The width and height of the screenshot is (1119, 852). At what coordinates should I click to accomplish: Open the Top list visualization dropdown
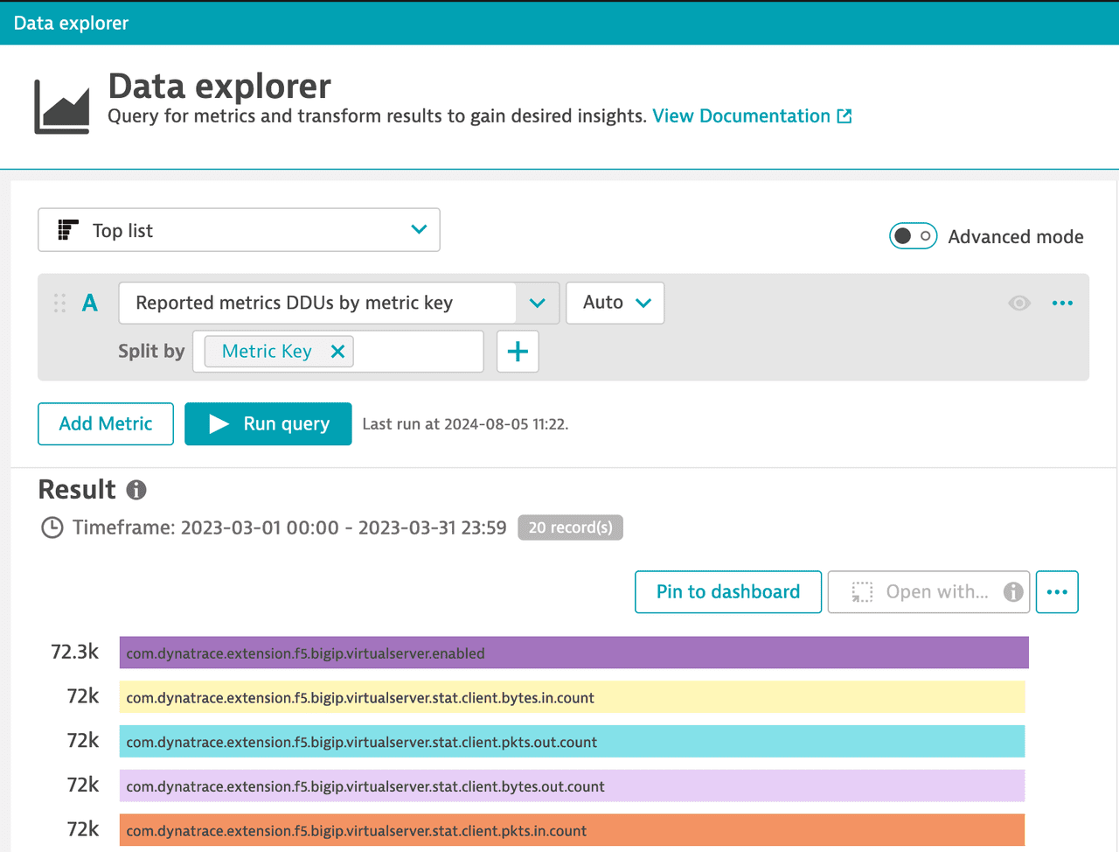(x=239, y=230)
